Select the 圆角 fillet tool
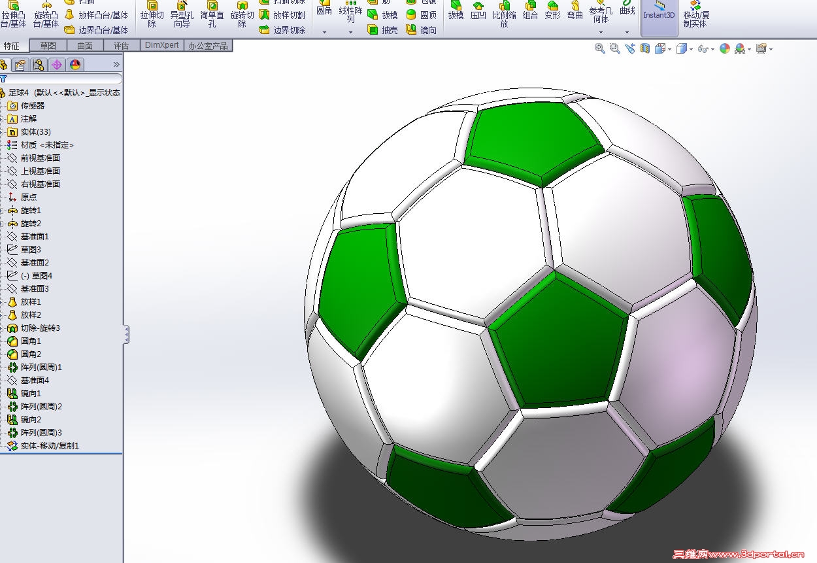Screen dimensions: 817x563 324,9
